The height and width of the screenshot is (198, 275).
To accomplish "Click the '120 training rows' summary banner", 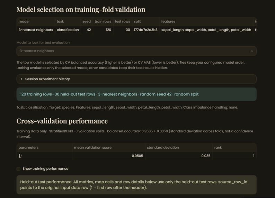I will (136, 94).
